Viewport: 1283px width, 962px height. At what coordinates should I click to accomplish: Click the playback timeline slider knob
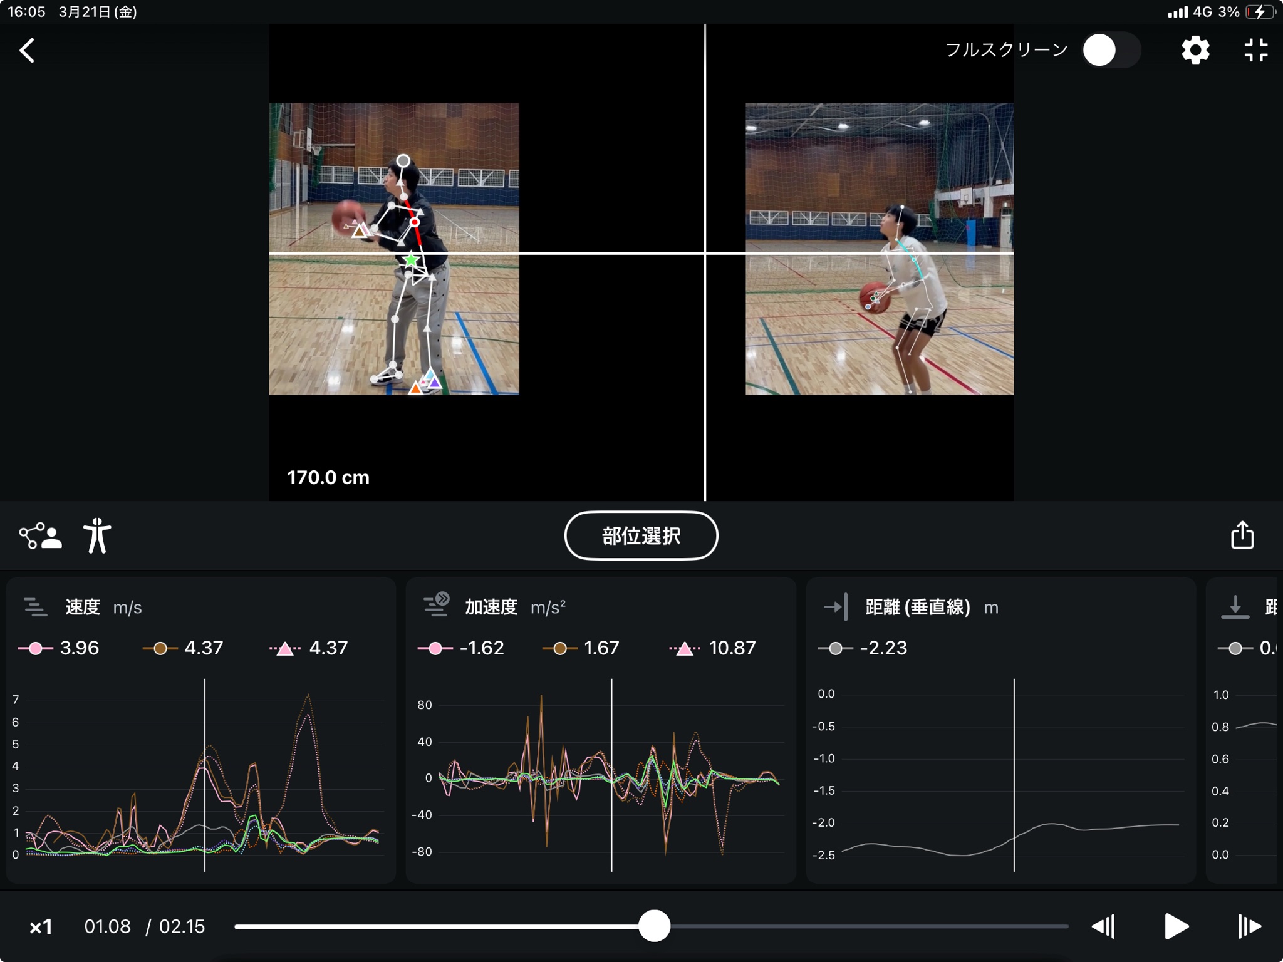tap(654, 926)
